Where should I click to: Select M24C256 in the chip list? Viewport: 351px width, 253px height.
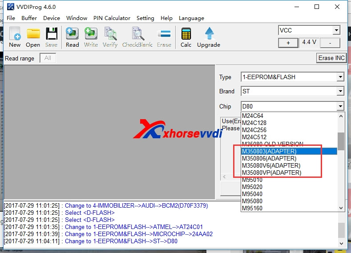(289, 130)
